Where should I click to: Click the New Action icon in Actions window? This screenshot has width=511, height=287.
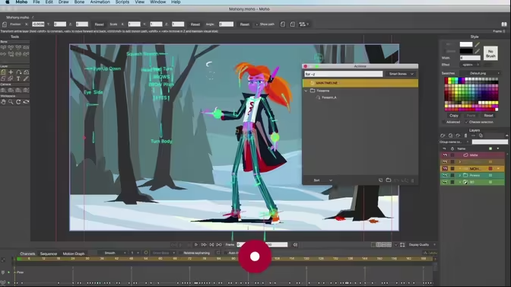pos(380,180)
